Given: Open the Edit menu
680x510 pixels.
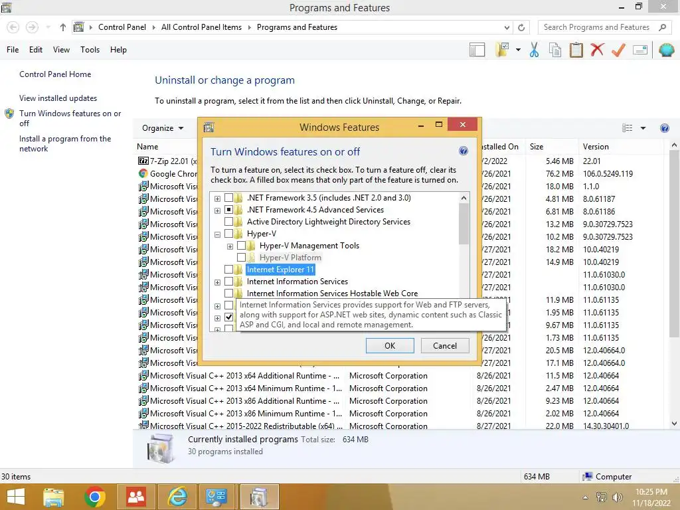Looking at the screenshot, I should (36, 49).
